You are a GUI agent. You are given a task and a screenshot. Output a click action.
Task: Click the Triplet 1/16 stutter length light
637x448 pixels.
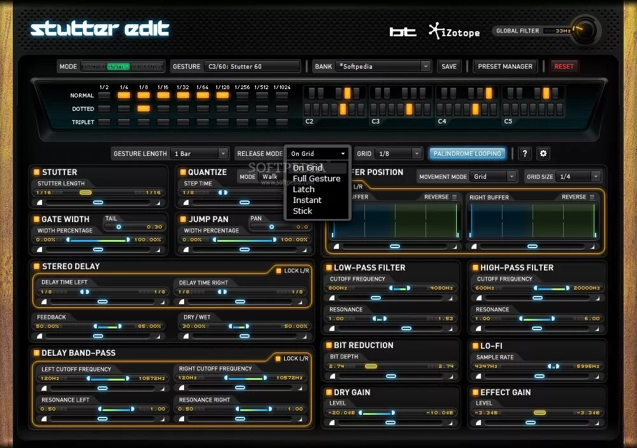(163, 122)
